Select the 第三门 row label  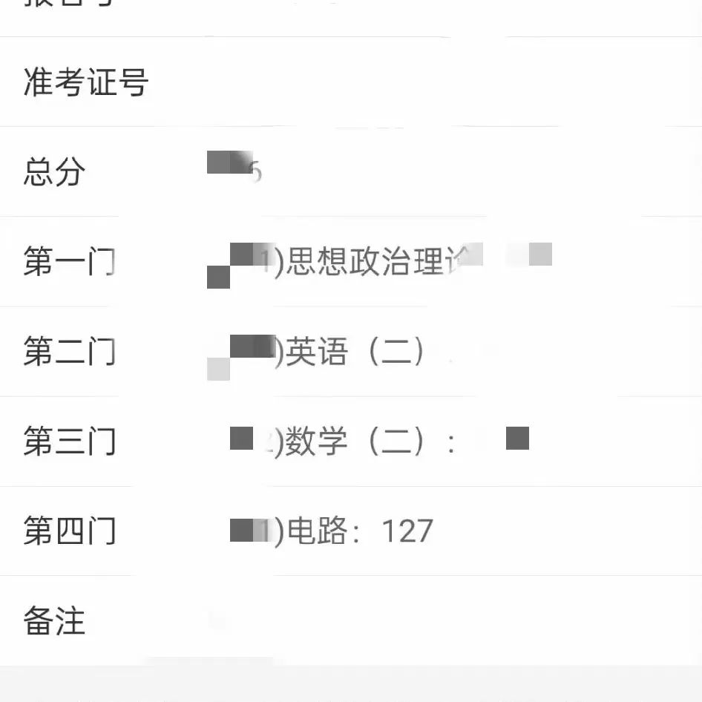[70, 442]
